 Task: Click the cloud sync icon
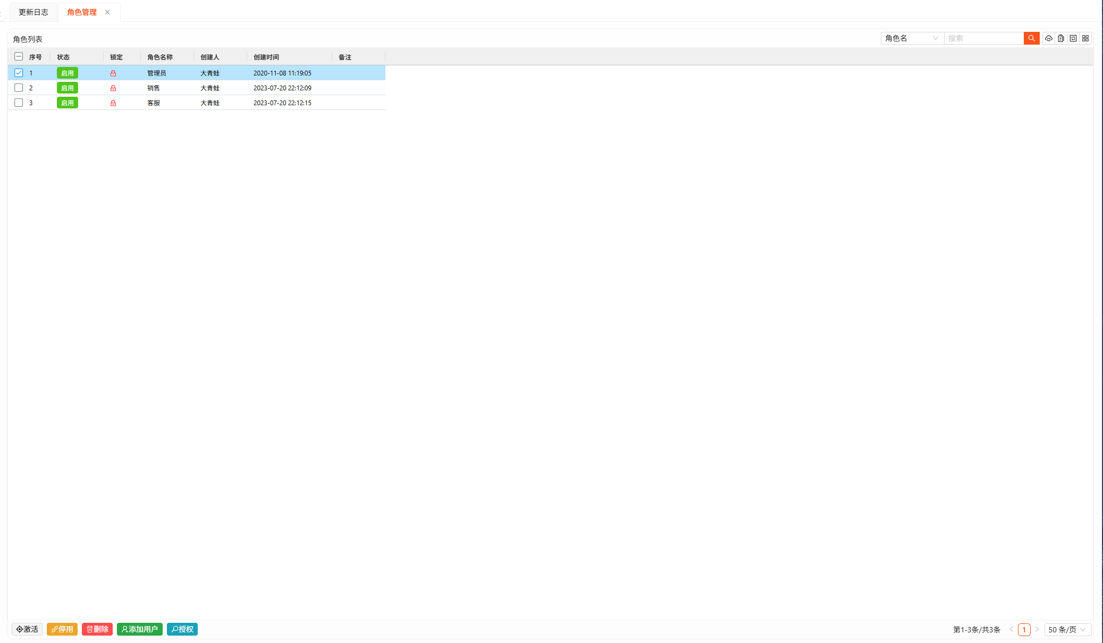pos(1048,38)
